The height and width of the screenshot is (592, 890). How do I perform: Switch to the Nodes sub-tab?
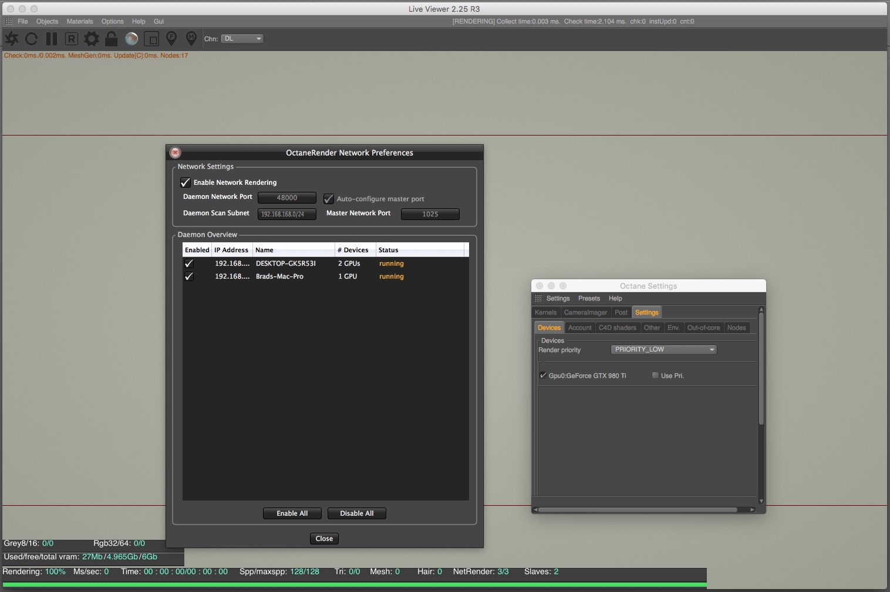tap(737, 328)
